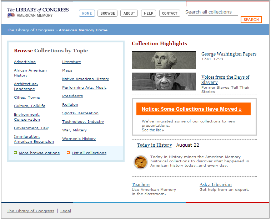Viewport: 271px width, 220px height.
Task: Open Native American History link
Action: 86,79
